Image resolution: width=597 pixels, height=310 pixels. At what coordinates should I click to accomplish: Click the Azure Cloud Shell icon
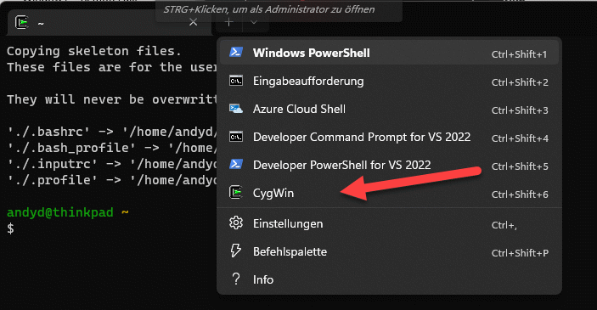click(236, 109)
